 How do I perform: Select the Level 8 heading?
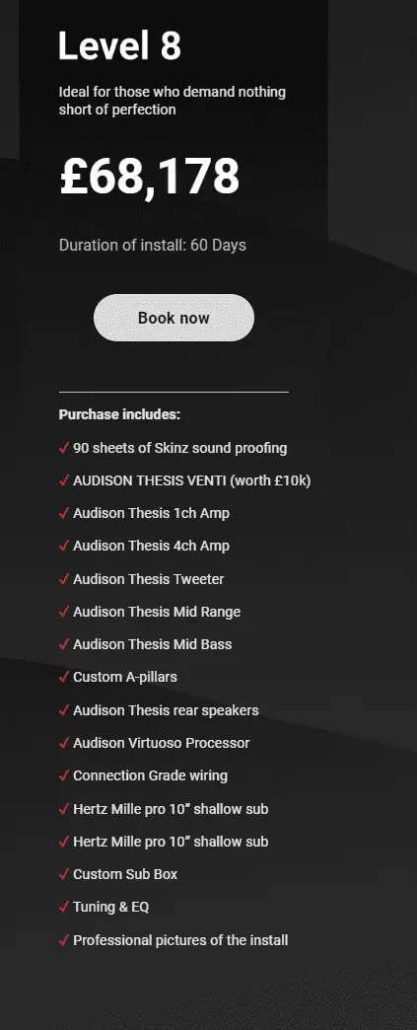119,46
